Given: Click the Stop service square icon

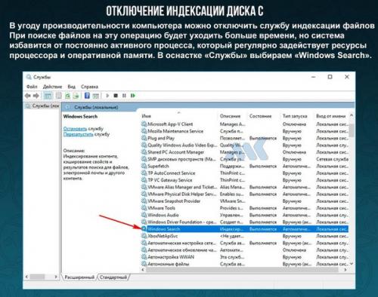Looking at the screenshot, I should (x=116, y=96).
